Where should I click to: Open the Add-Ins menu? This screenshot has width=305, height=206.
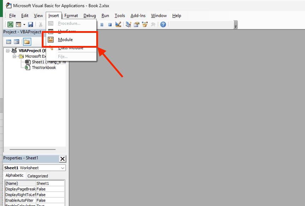click(138, 16)
